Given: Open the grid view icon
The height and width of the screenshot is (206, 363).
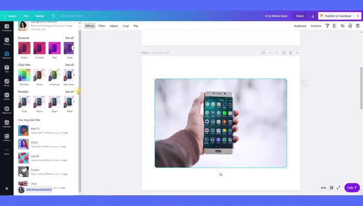Looking at the screenshot, I should 331,188.
